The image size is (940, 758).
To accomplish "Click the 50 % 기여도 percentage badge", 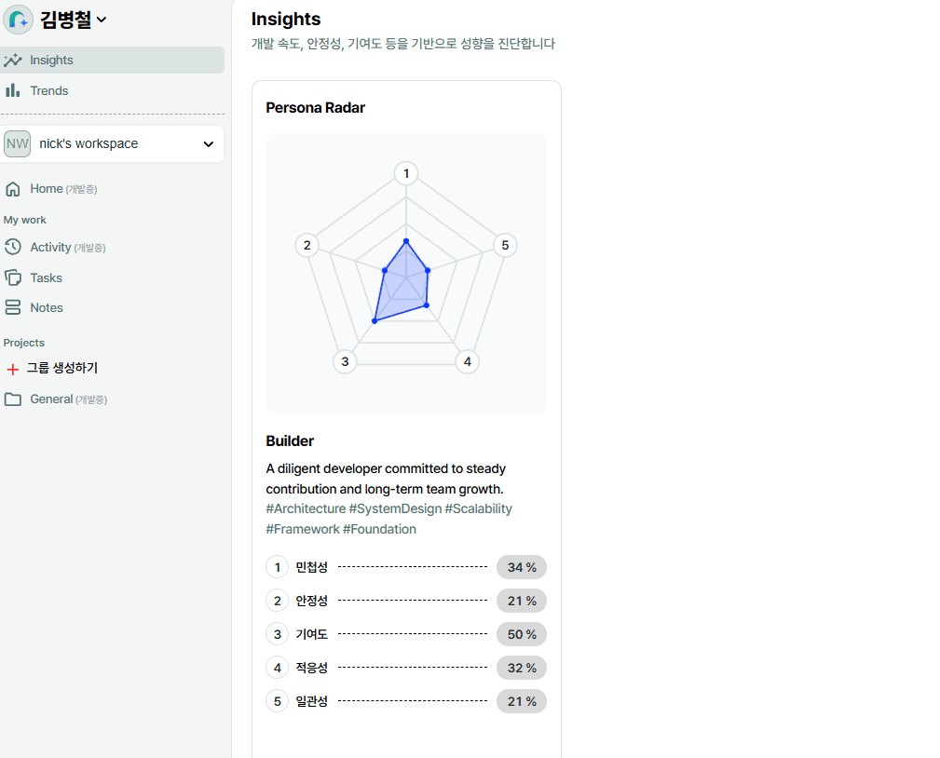I will (x=522, y=634).
